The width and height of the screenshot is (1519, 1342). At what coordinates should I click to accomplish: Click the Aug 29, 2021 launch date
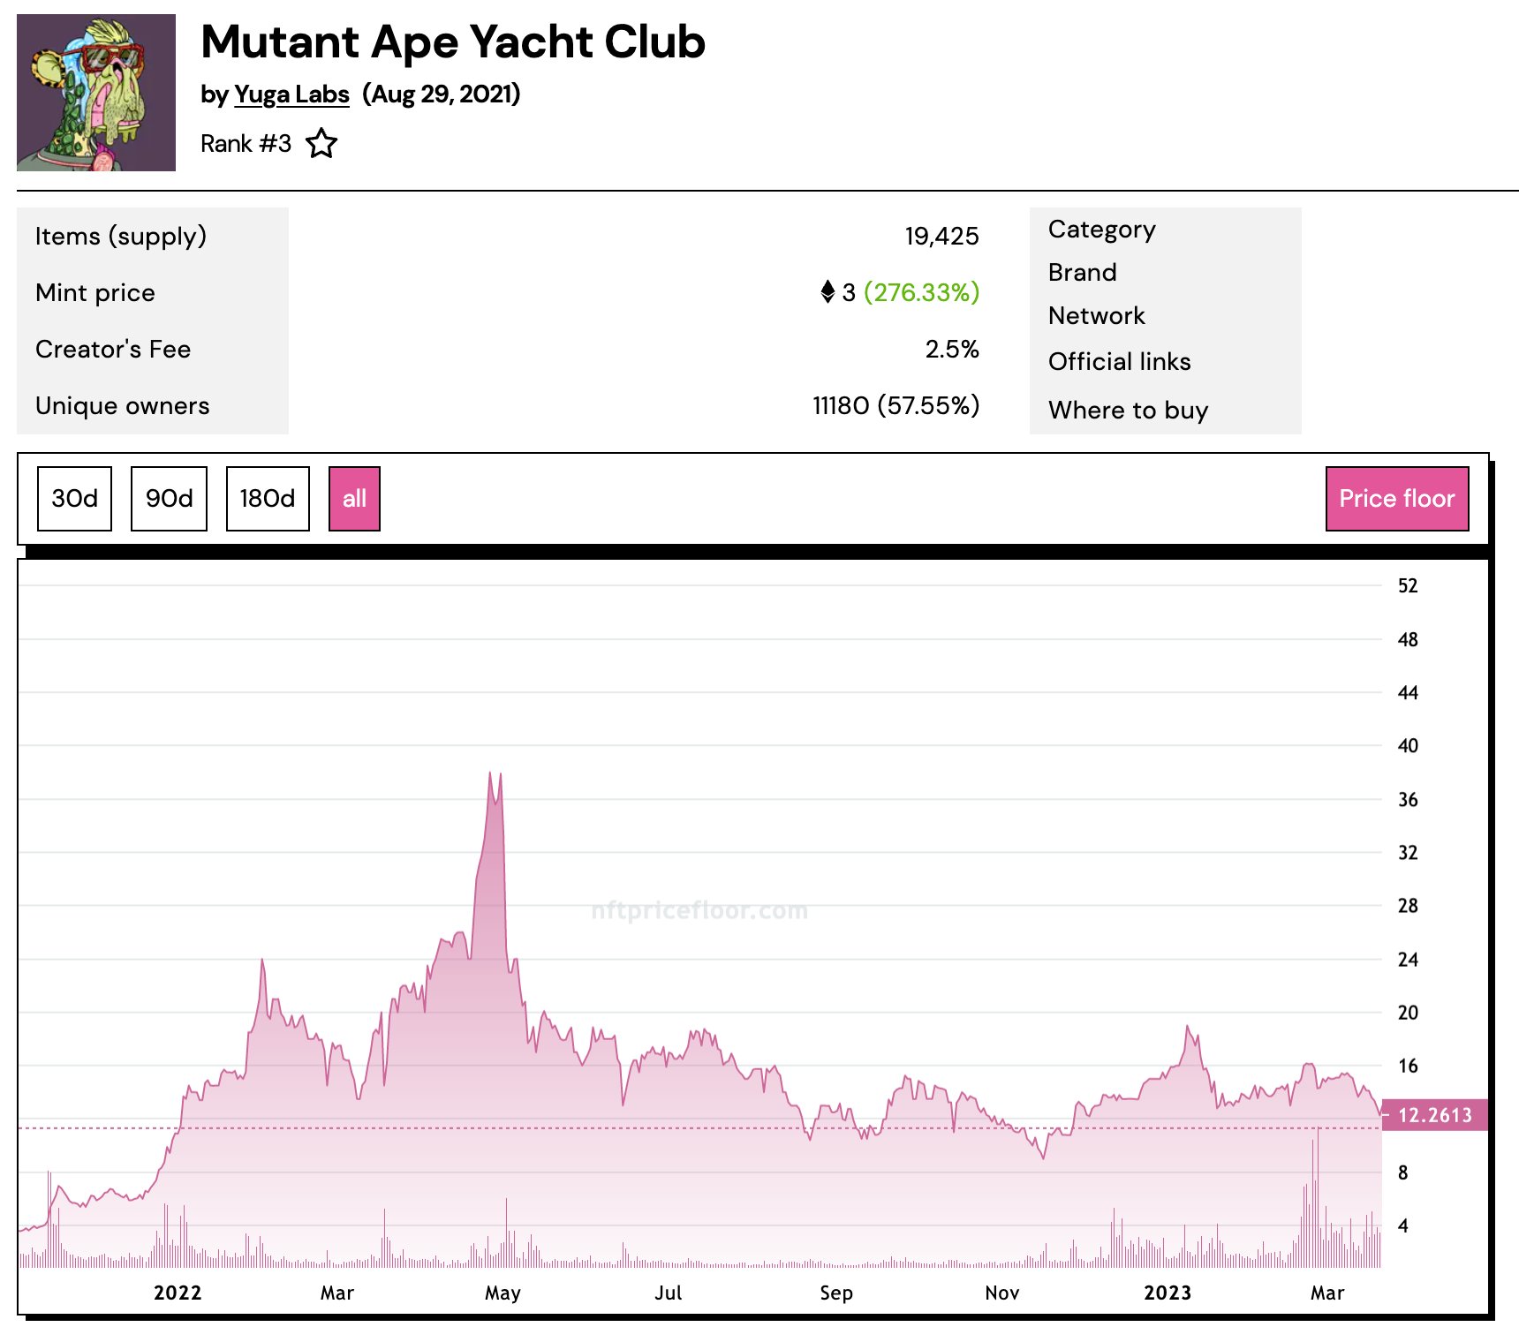click(441, 94)
